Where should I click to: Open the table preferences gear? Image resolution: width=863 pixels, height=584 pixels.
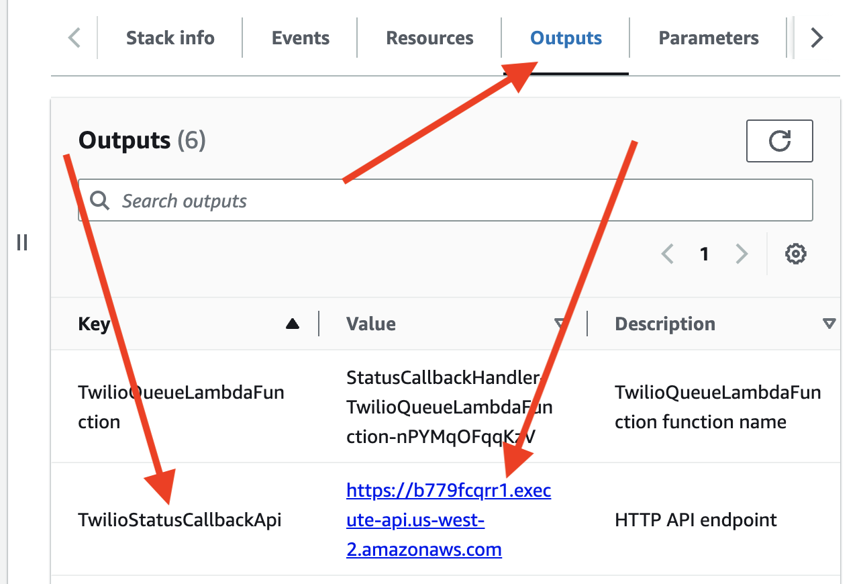point(796,254)
